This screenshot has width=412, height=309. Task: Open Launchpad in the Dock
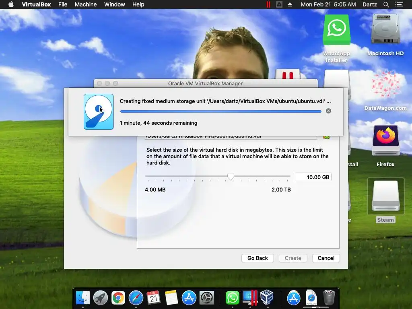click(100, 298)
